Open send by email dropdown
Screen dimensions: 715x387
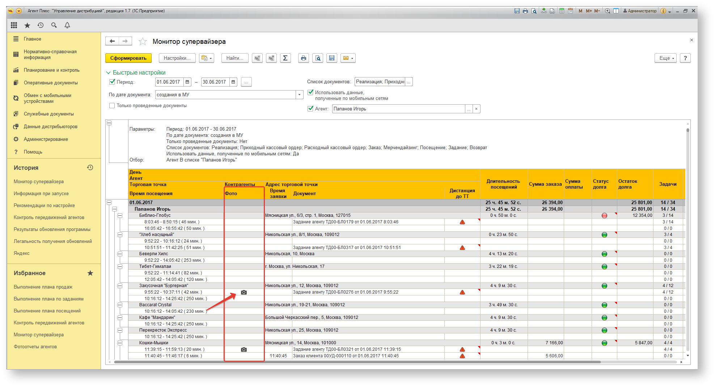point(348,58)
